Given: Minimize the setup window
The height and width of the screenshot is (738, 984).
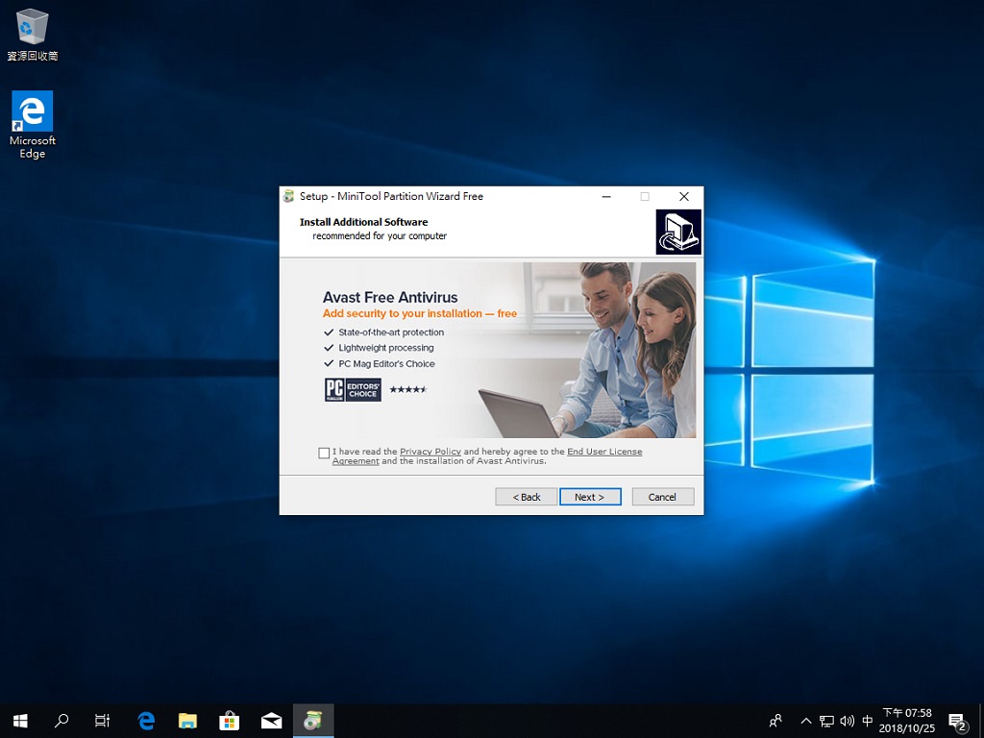Looking at the screenshot, I should (x=606, y=196).
